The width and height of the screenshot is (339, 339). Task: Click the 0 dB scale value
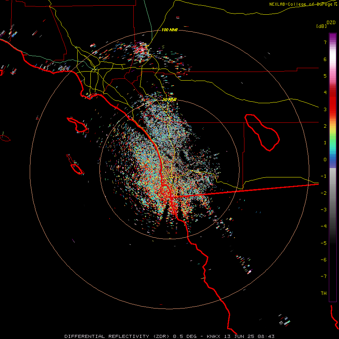325,160
